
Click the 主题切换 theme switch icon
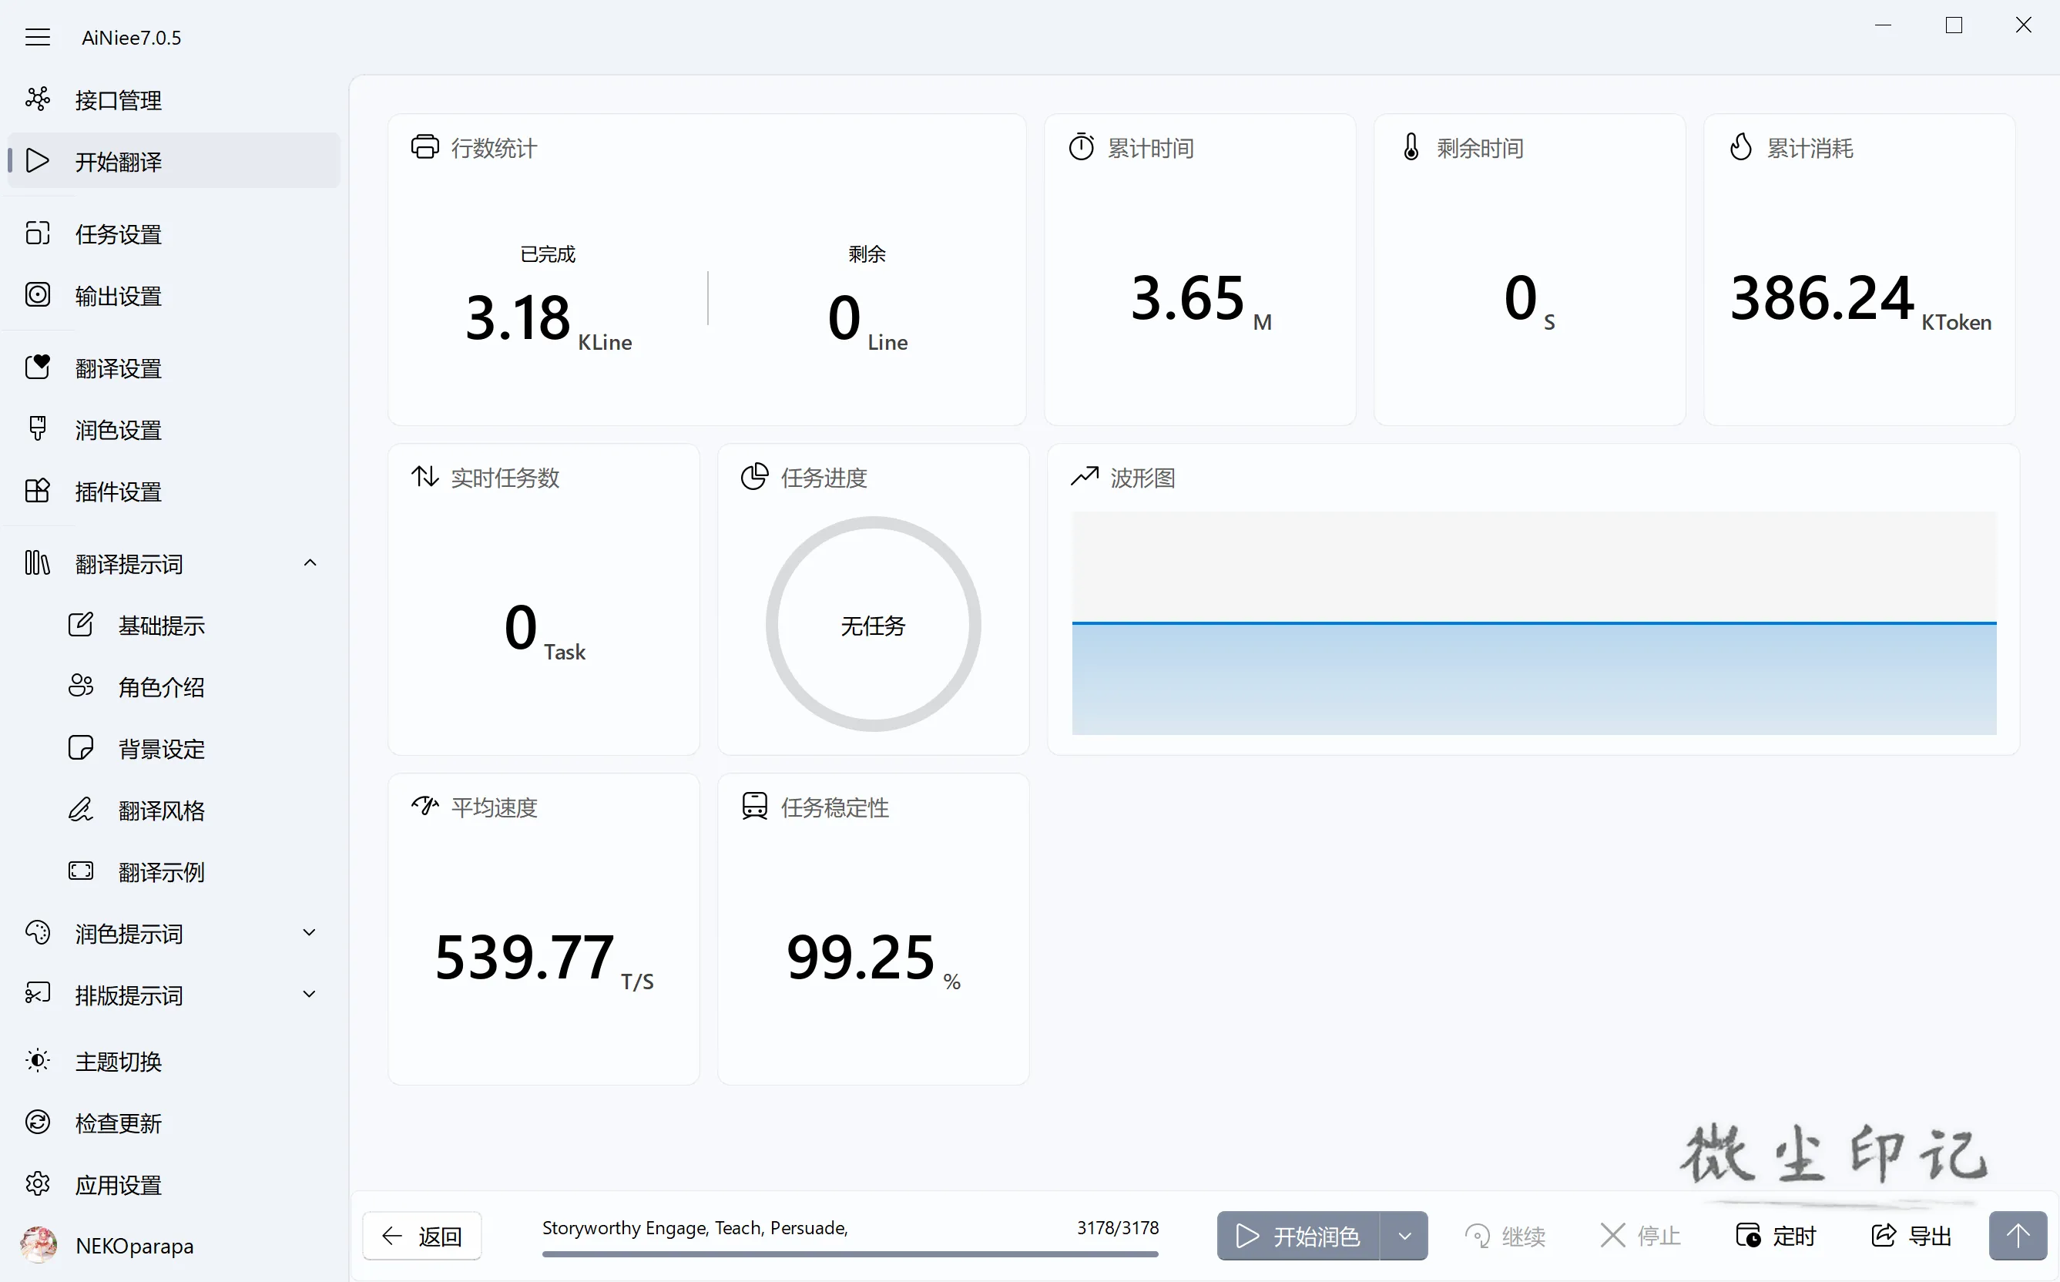(37, 1061)
